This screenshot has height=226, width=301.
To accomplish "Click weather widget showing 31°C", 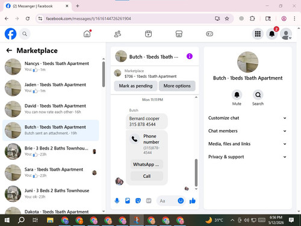I will 214,220.
